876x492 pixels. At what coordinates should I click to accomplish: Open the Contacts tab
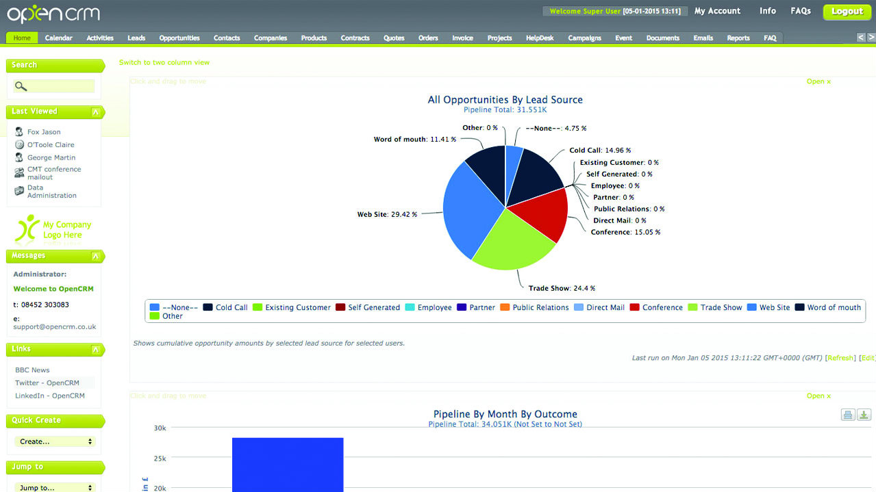pos(227,38)
